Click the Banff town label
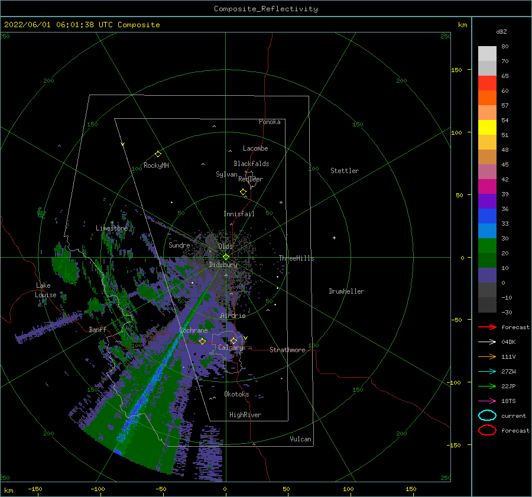The width and height of the screenshot is (532, 497). [98, 329]
